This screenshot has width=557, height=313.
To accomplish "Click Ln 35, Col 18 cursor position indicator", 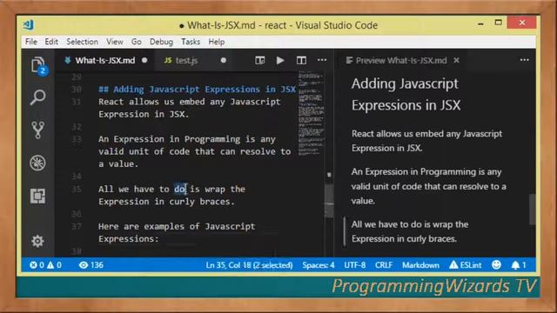I will [249, 265].
